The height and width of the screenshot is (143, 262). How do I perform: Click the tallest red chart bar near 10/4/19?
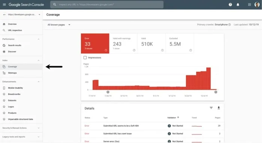point(208,79)
